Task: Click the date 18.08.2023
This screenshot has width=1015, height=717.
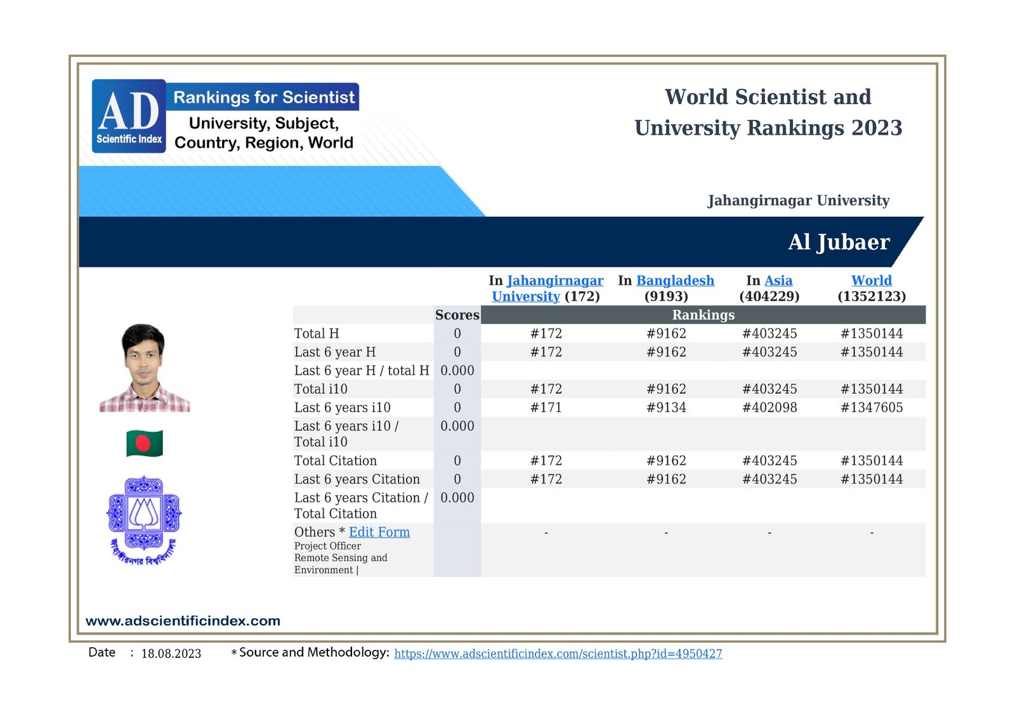Action: point(171,654)
